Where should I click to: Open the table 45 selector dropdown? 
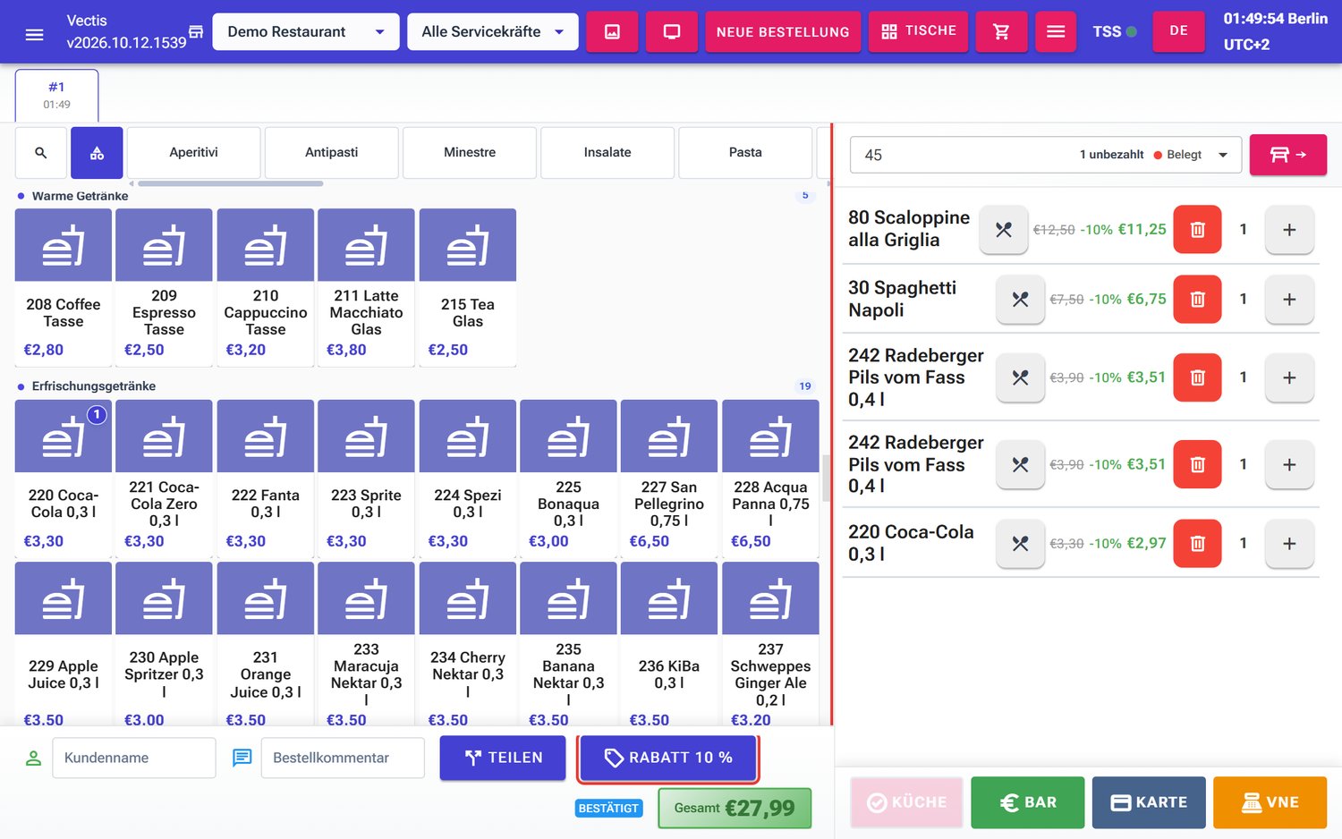point(1045,155)
